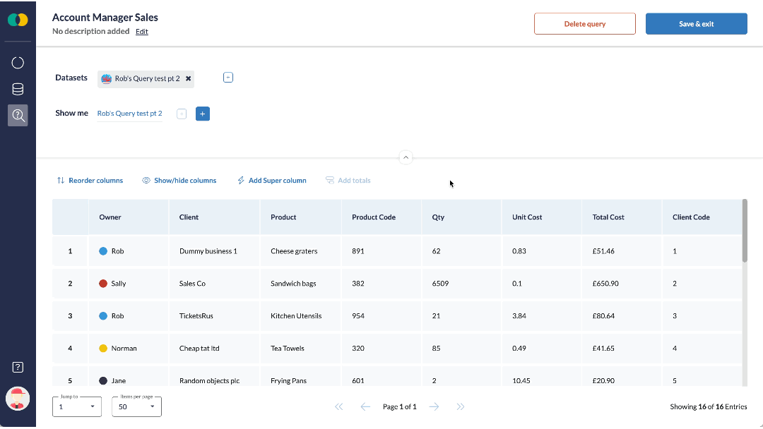
Task: Open the database datasets icon in sidebar
Action: click(18, 89)
